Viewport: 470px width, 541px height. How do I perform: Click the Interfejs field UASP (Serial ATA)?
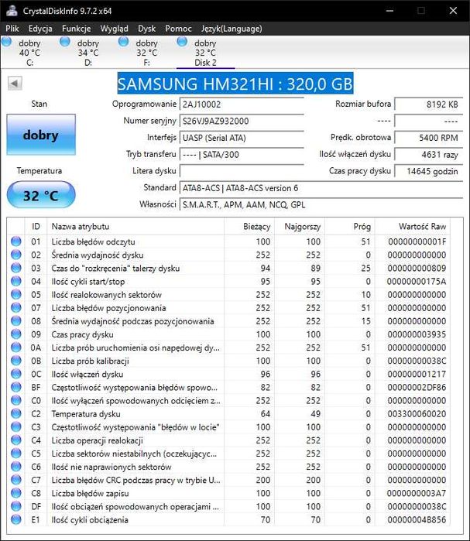click(242, 138)
